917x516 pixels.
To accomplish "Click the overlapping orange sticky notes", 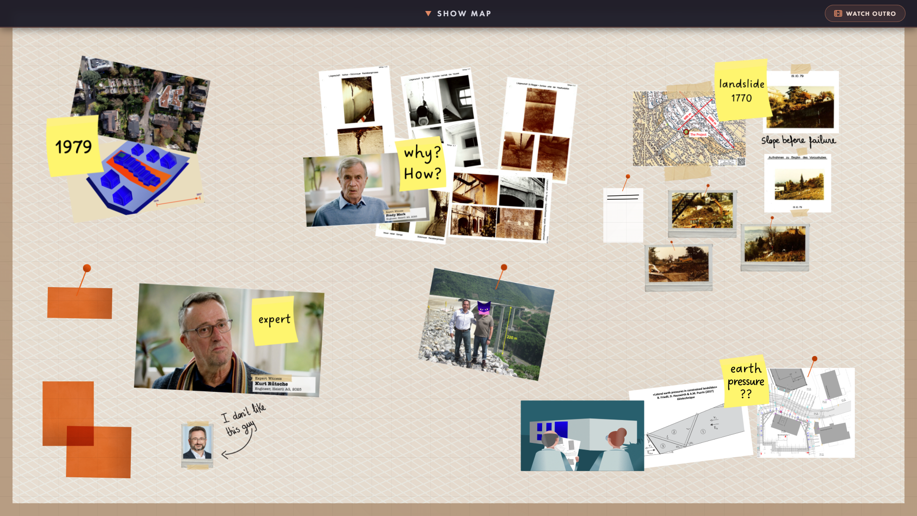I will 86,429.
